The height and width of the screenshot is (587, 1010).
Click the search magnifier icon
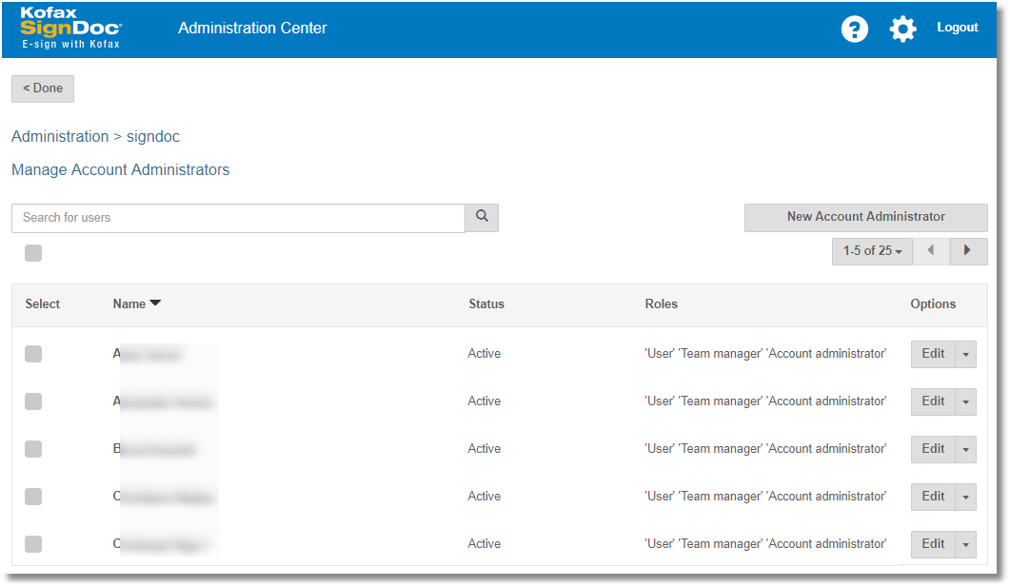[x=482, y=217]
